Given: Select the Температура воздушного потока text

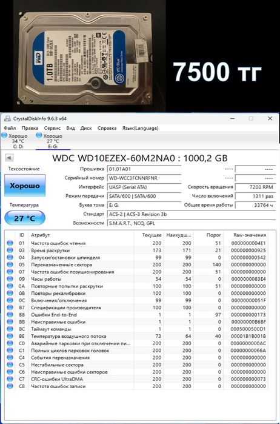Looking at the screenshot, I should [68, 337].
